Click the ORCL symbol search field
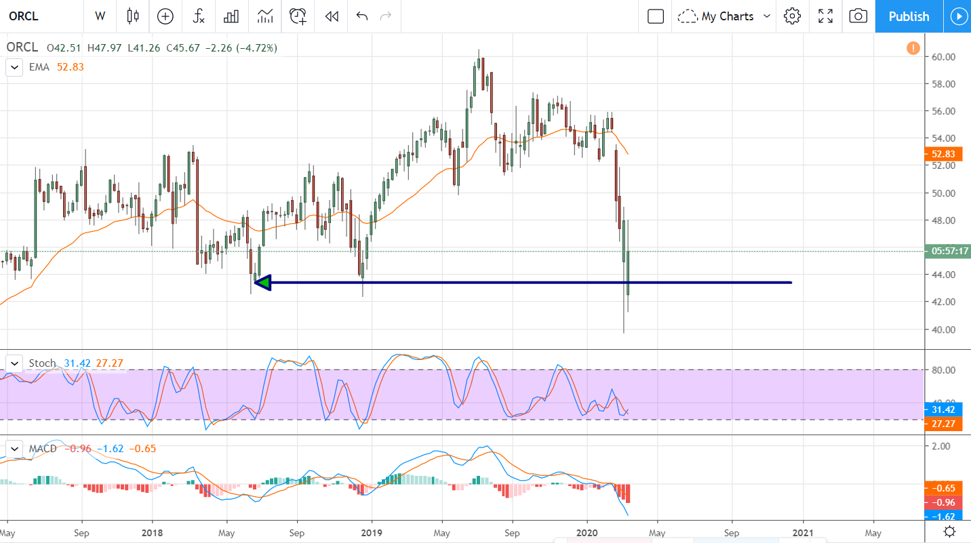 [41, 16]
